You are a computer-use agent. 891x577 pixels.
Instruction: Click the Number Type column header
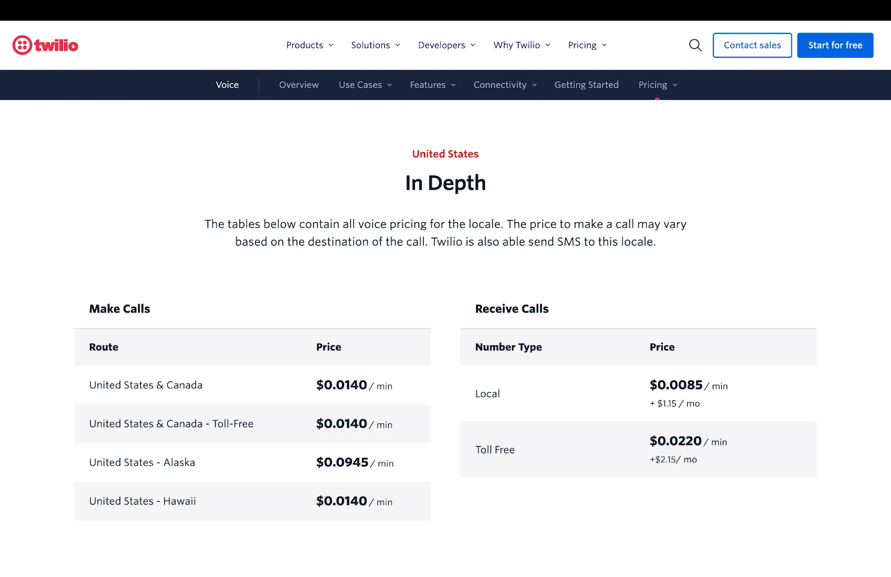(x=508, y=347)
